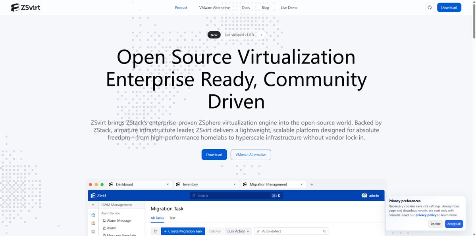Screen dimensions: 476x236
Task: Click the green window dot in mockup
Action: click(x=102, y=184)
